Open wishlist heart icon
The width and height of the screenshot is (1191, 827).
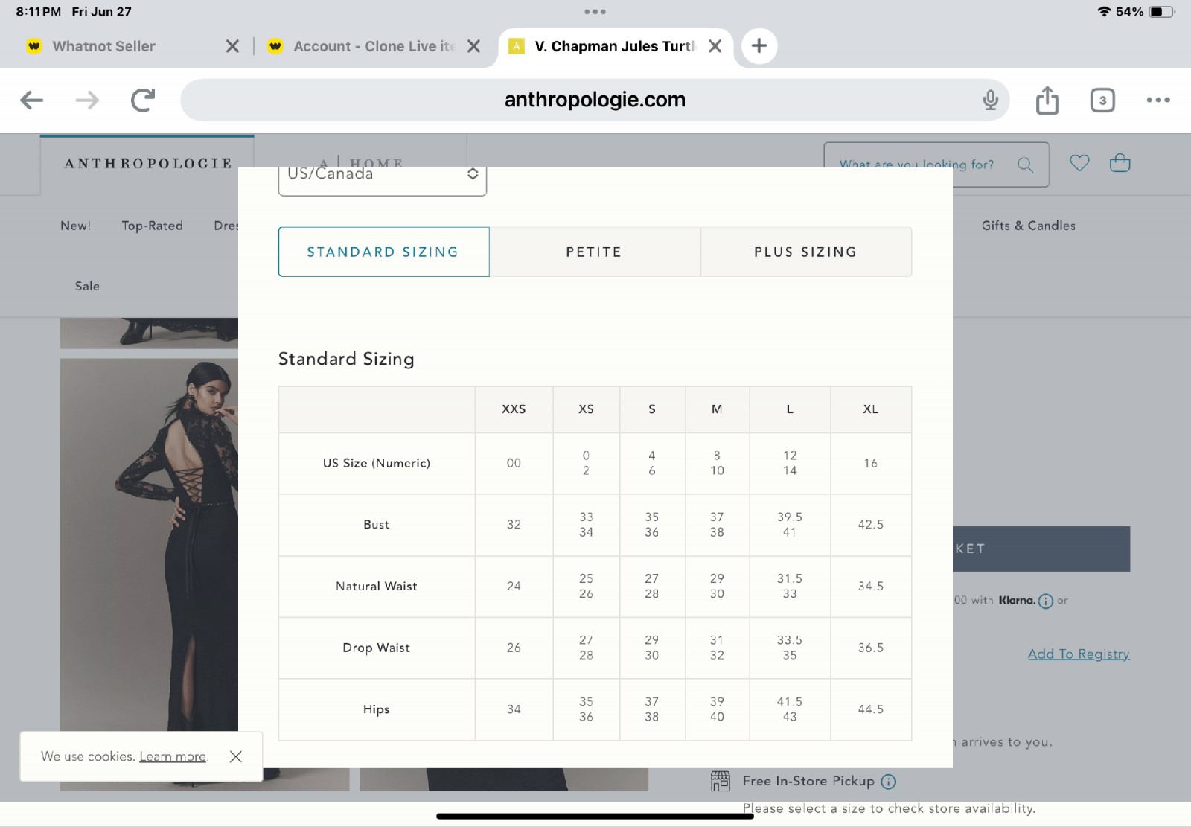(1079, 162)
